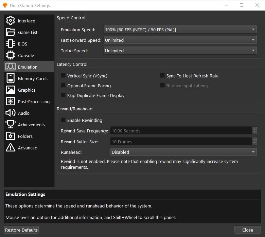The height and width of the screenshot is (237, 265).
Task: Enable Skip Duplicate Frame Display checkbox
Action: click(63, 95)
